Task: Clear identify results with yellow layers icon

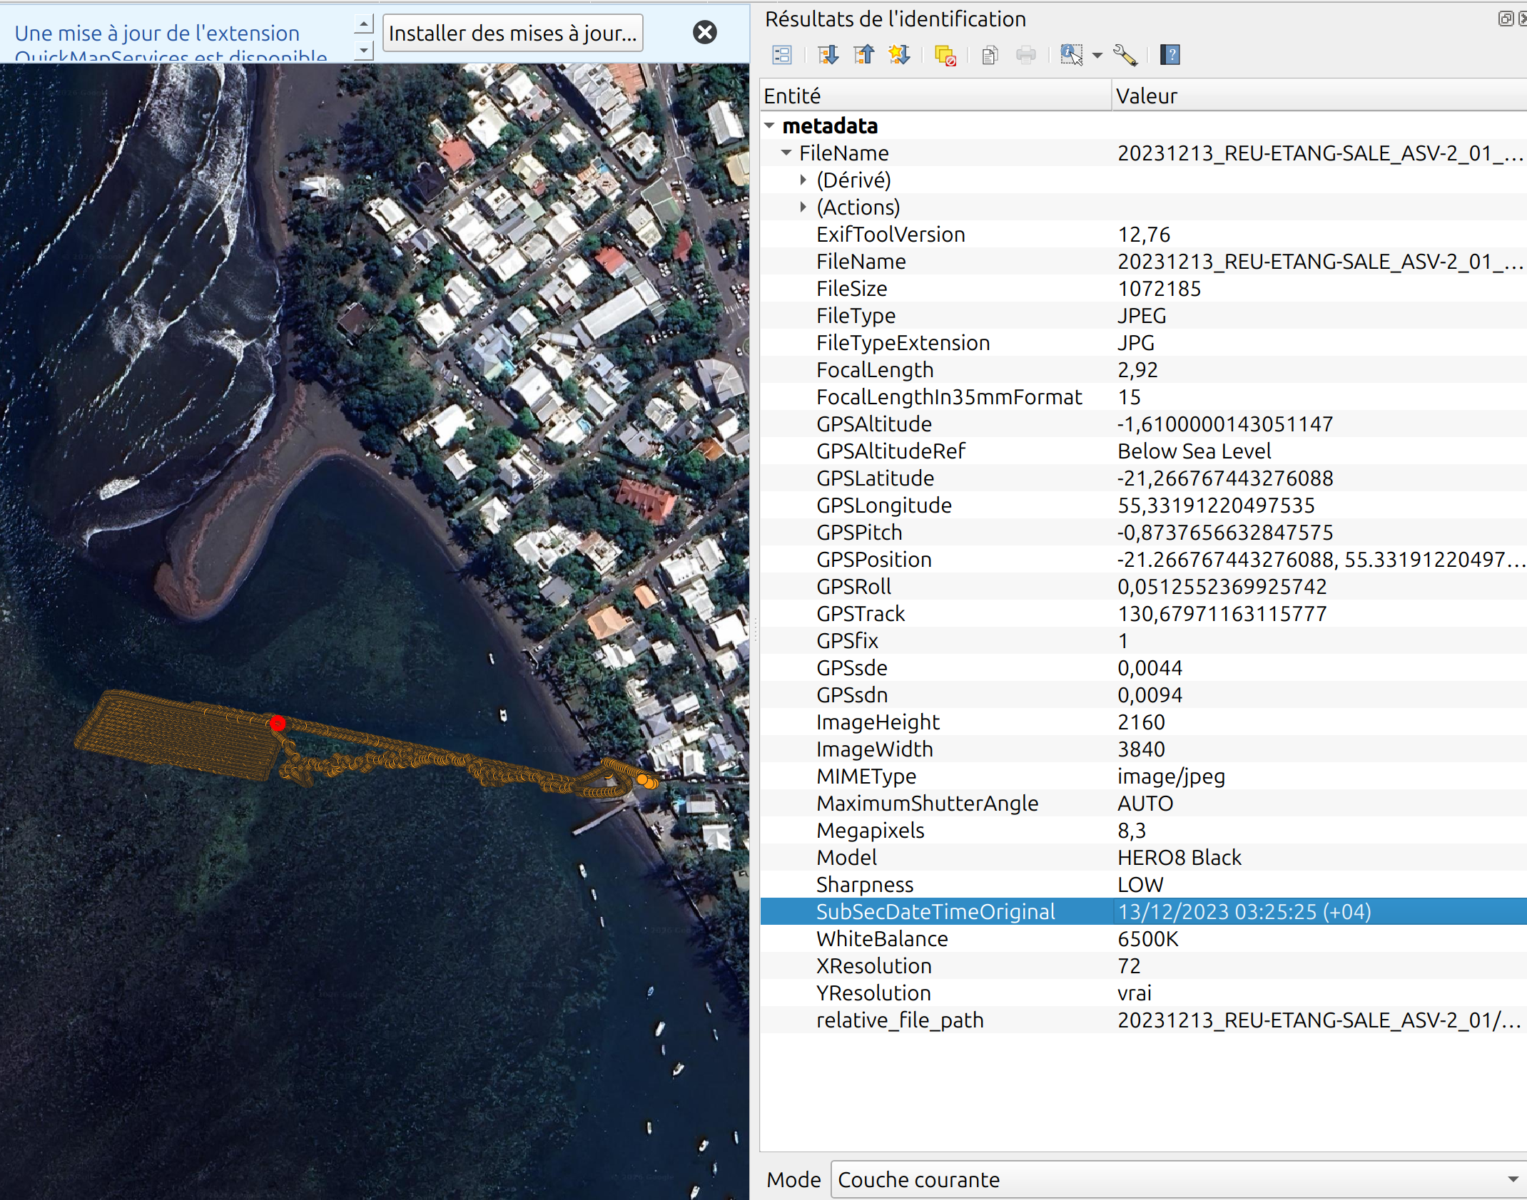Action: click(x=945, y=55)
